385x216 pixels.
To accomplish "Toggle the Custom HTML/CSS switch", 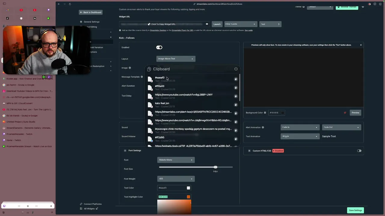I will (359, 151).
